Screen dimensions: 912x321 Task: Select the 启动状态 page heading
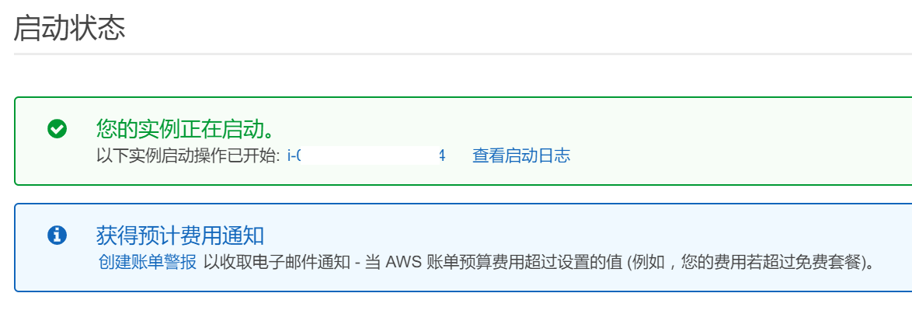click(69, 28)
